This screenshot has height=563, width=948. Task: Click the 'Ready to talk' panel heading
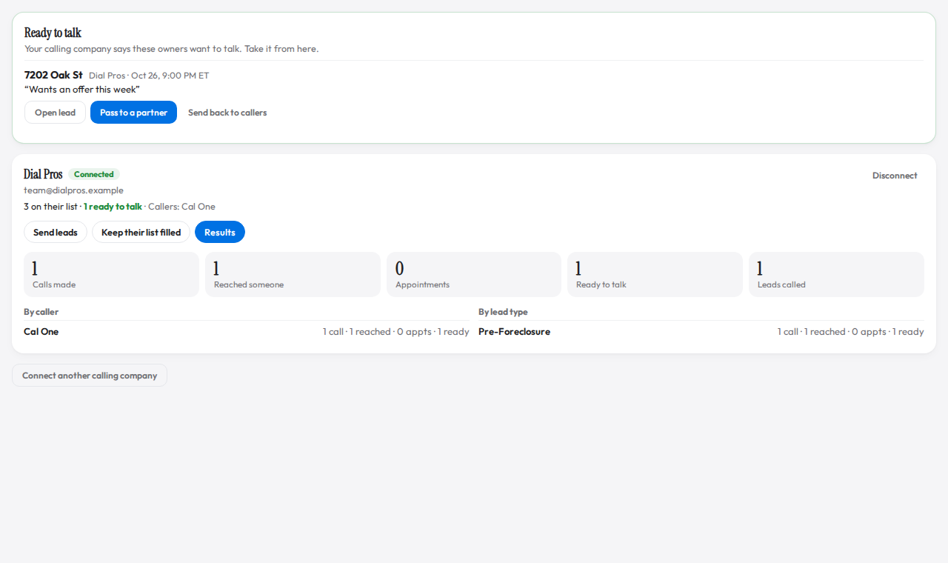(53, 33)
